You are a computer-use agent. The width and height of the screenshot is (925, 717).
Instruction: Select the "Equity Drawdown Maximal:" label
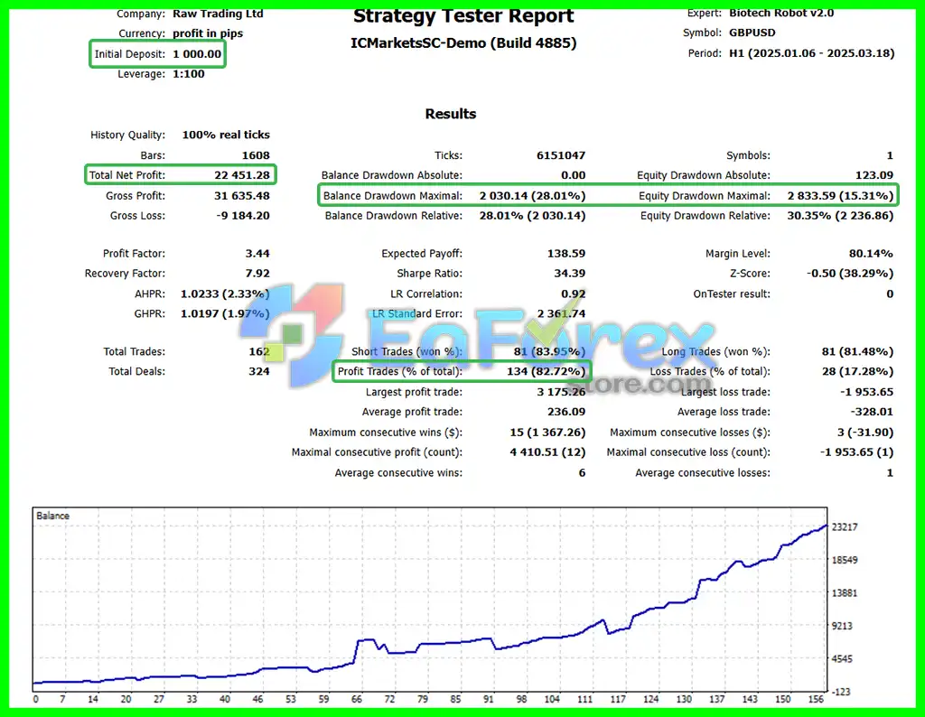point(705,196)
